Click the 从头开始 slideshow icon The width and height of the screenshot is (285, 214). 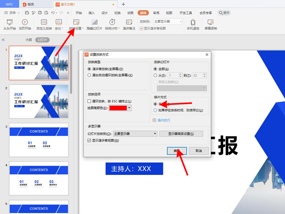click(9, 22)
